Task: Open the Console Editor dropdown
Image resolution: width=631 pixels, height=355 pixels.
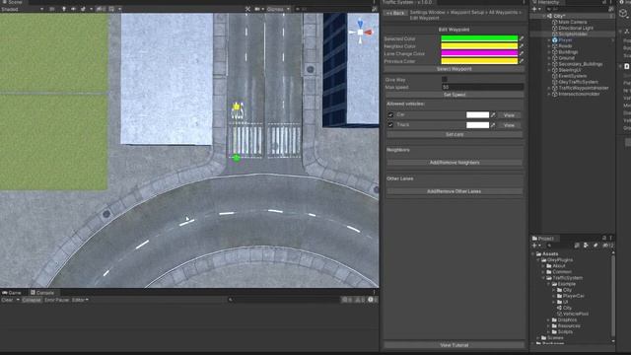Action: coord(80,300)
